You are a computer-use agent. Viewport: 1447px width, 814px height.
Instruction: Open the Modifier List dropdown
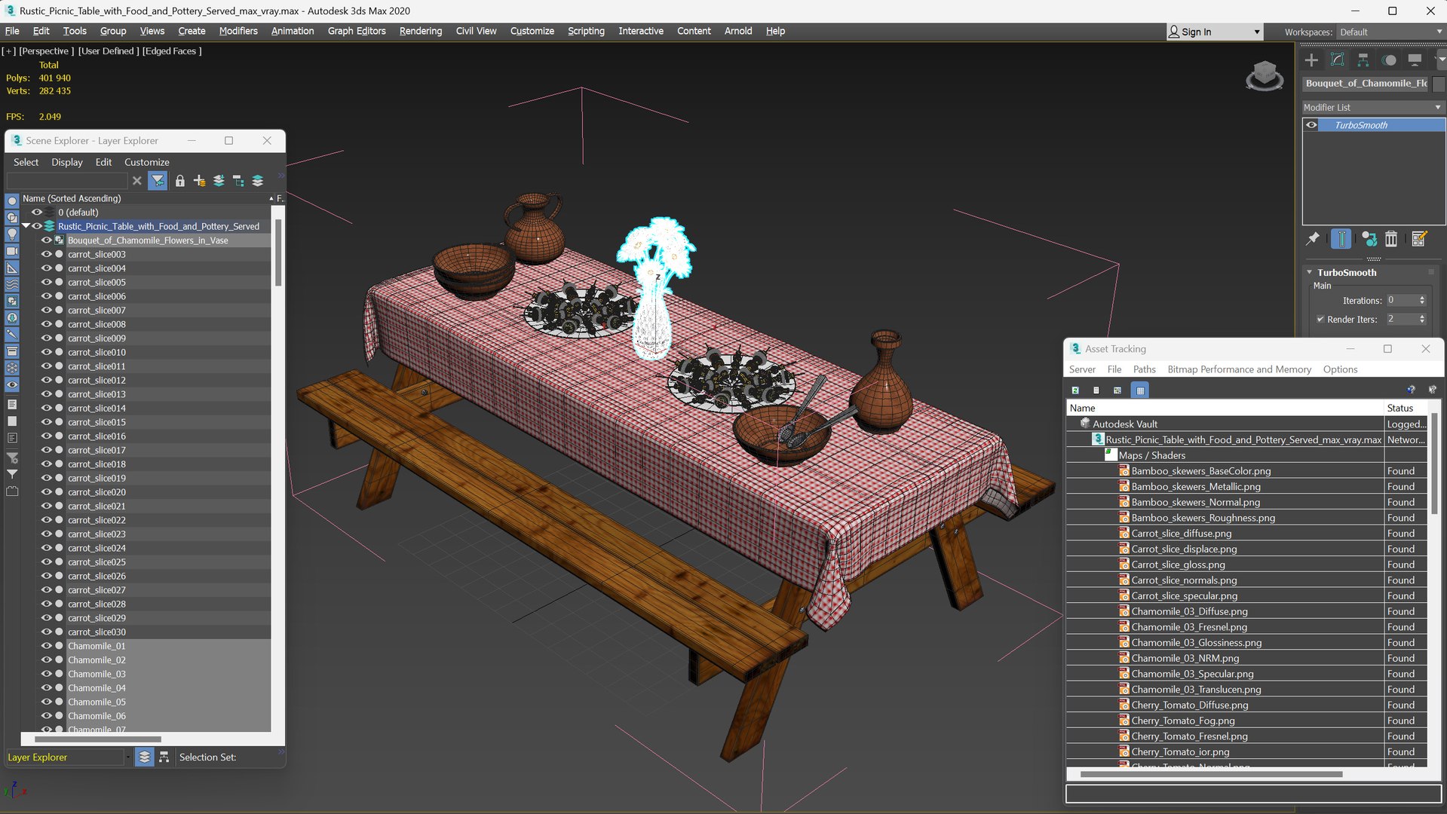pos(1373,108)
